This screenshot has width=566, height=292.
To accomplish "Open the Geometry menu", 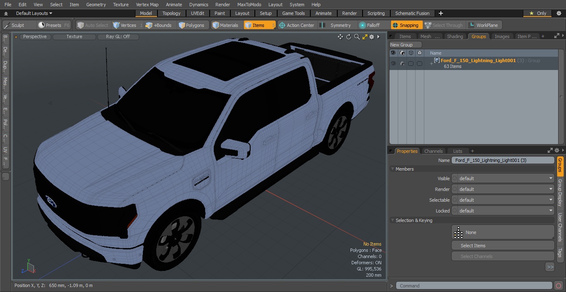I will point(96,5).
